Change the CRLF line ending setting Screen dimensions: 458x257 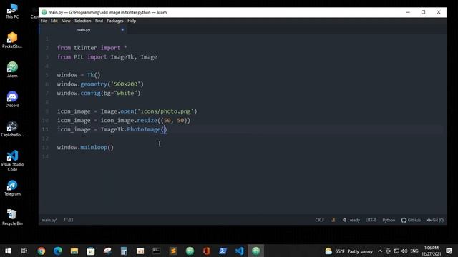pos(320,220)
